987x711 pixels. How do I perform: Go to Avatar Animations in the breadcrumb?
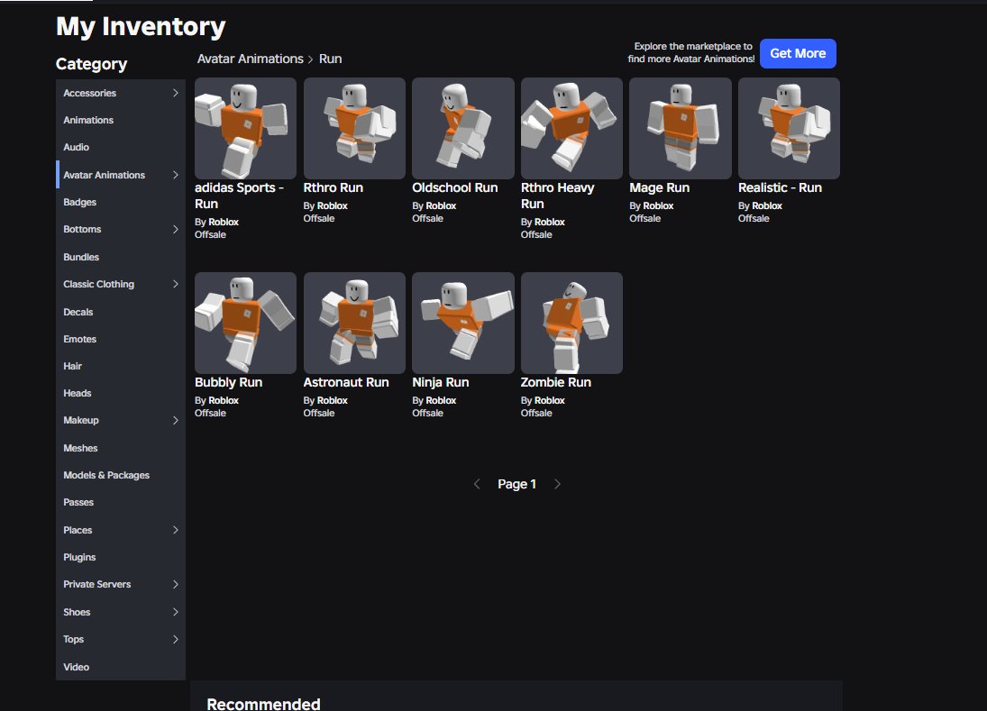250,59
